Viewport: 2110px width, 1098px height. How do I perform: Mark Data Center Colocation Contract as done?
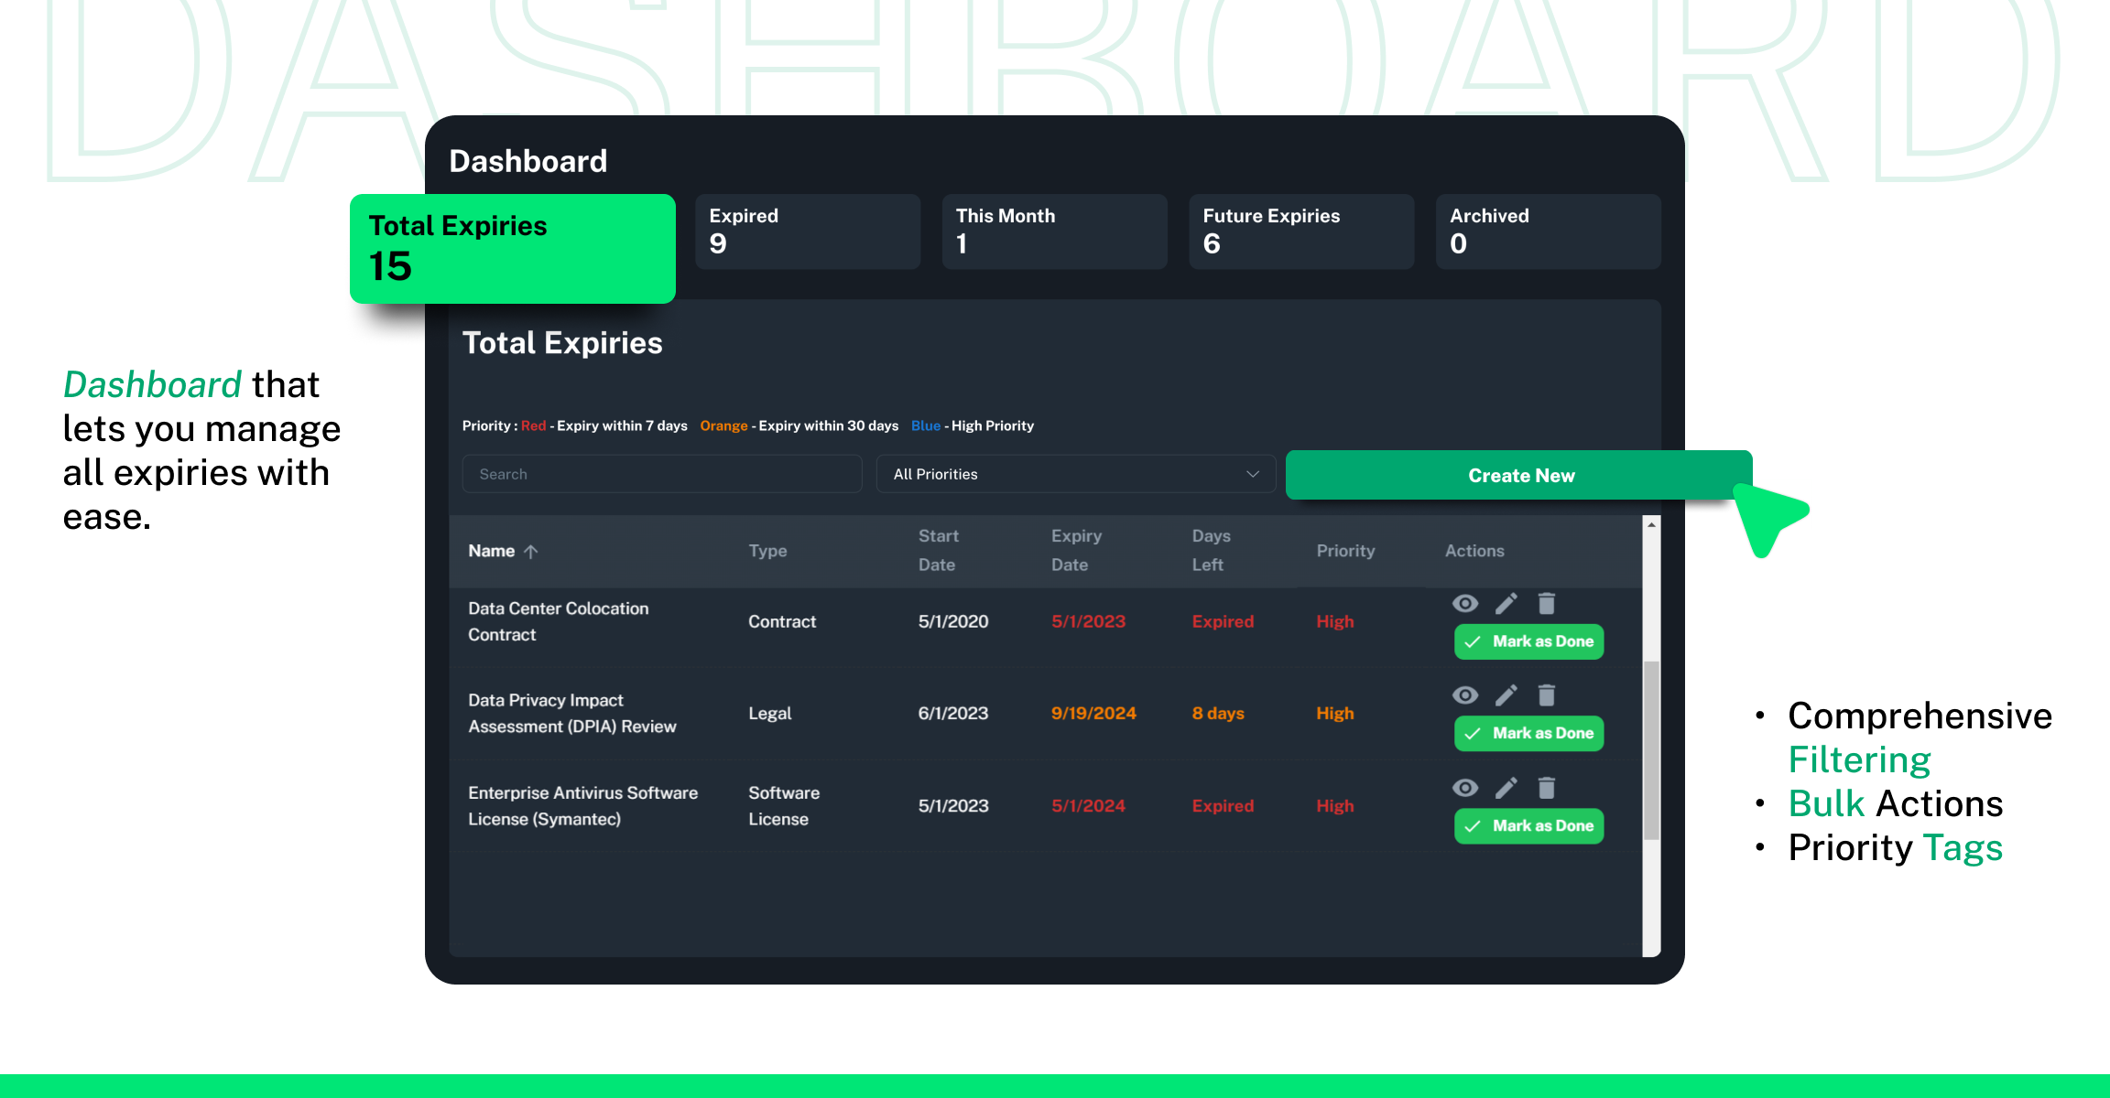pos(1529,641)
